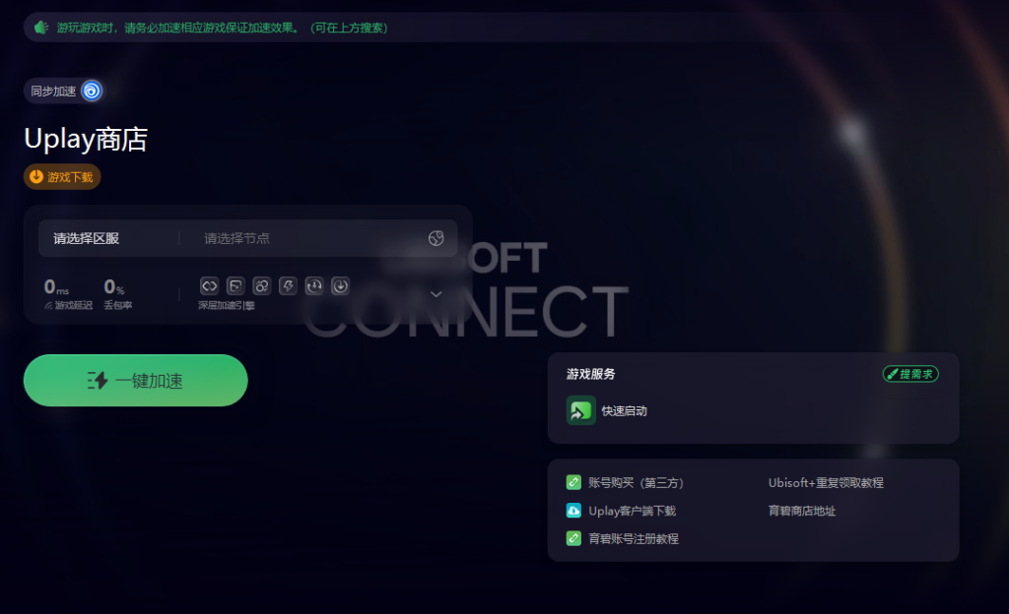1009x614 pixels.
Task: Open the 请选择区服 region selector
Action: (87, 238)
